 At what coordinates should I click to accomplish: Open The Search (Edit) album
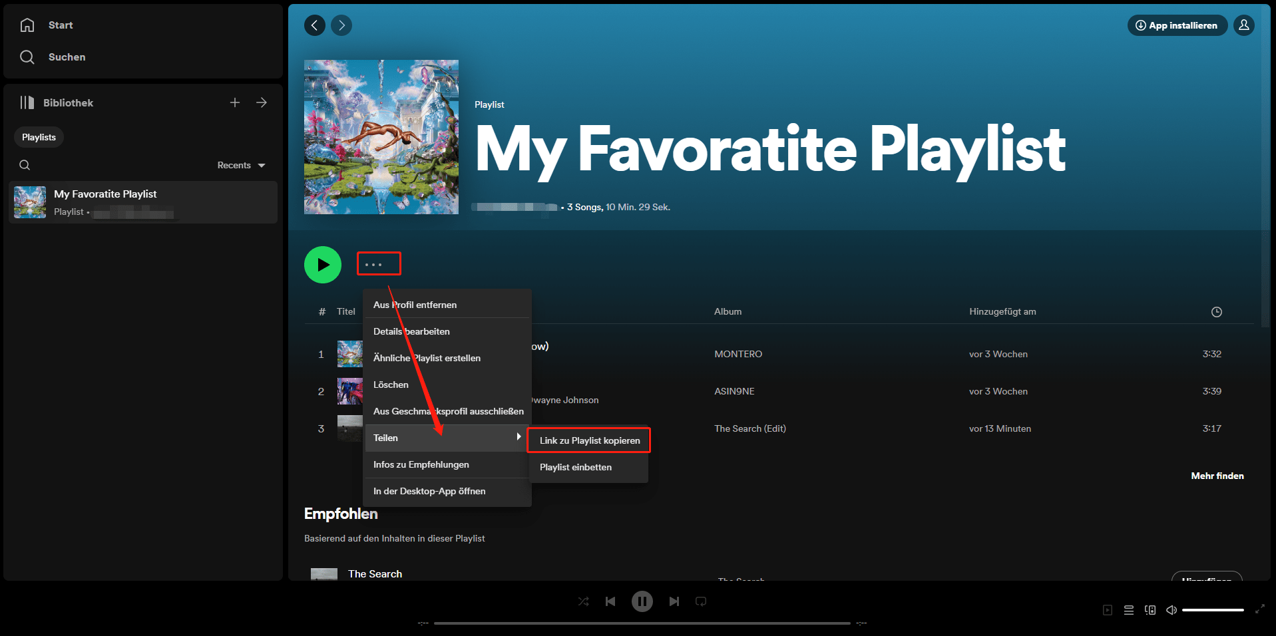click(x=750, y=428)
